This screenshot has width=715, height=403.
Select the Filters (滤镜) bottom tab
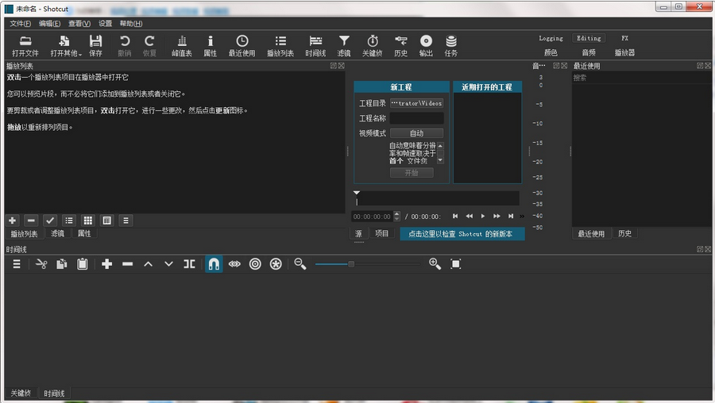click(57, 233)
